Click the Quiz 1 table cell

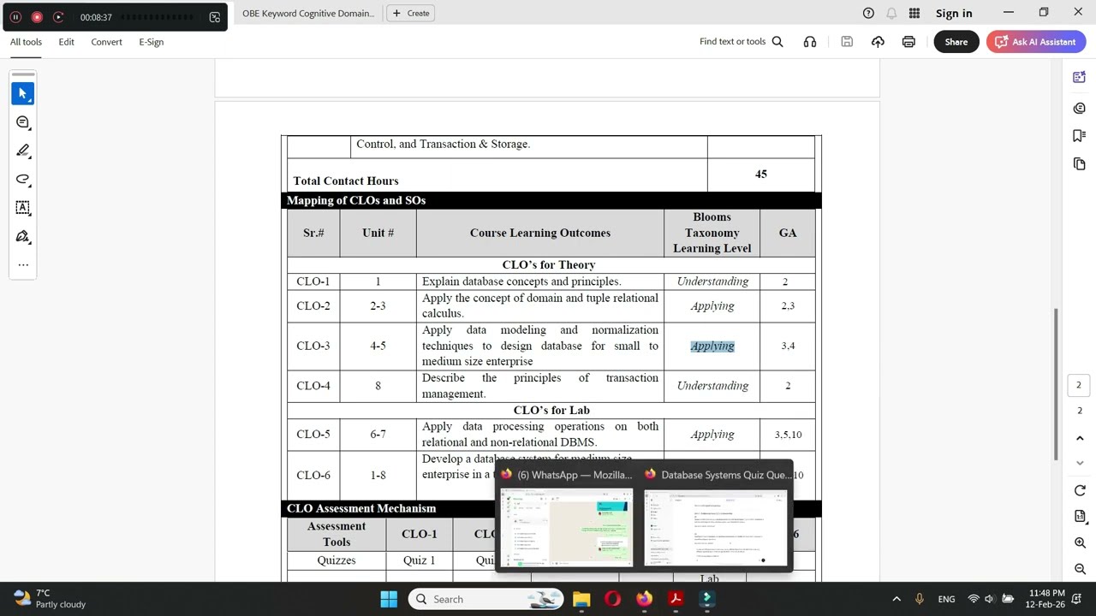(420, 560)
